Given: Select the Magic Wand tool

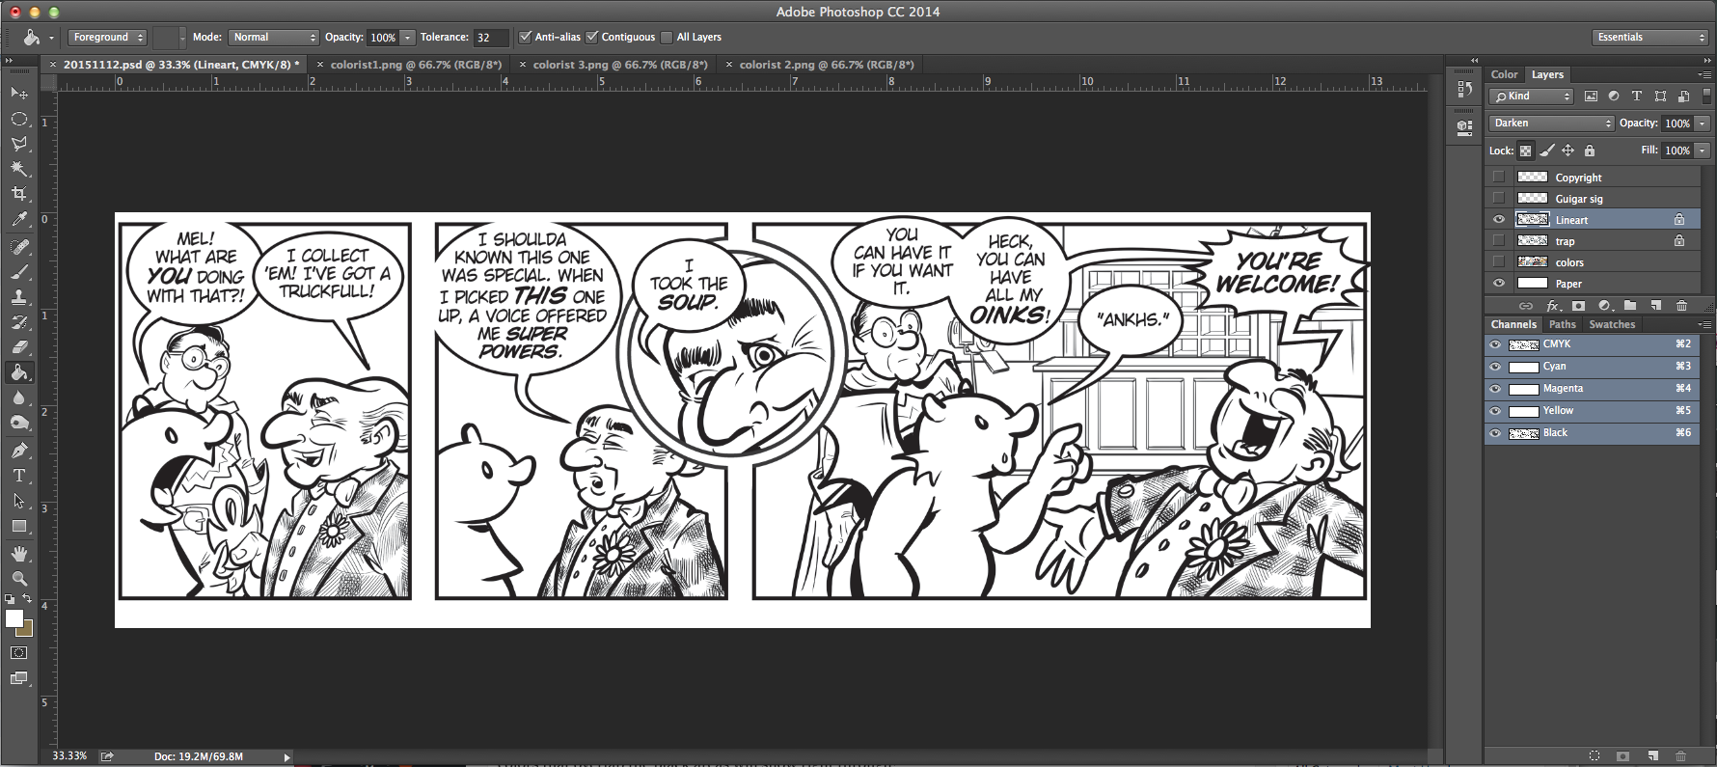Looking at the screenshot, I should [19, 169].
